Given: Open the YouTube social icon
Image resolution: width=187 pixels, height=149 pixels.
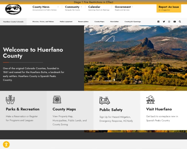Looking at the screenshot, I should click(x=175, y=22).
